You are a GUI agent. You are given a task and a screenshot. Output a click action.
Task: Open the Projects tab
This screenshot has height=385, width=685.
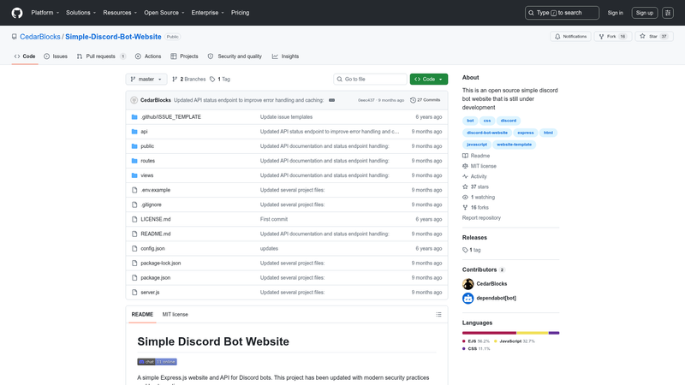pyautogui.click(x=184, y=56)
